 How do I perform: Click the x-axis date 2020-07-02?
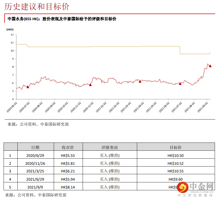(24, 107)
